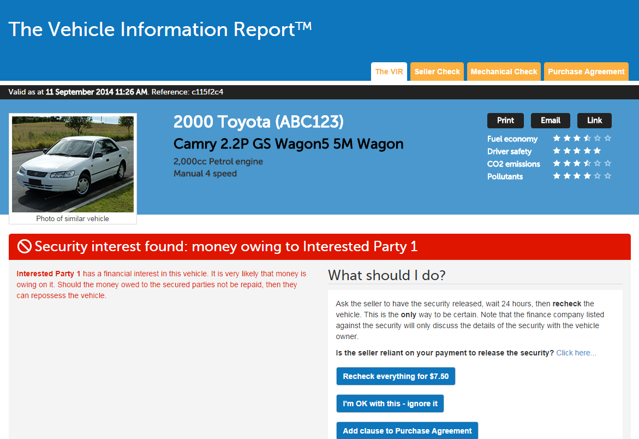The width and height of the screenshot is (639, 439).
Task: Click the What should I do? heading
Action: point(387,276)
